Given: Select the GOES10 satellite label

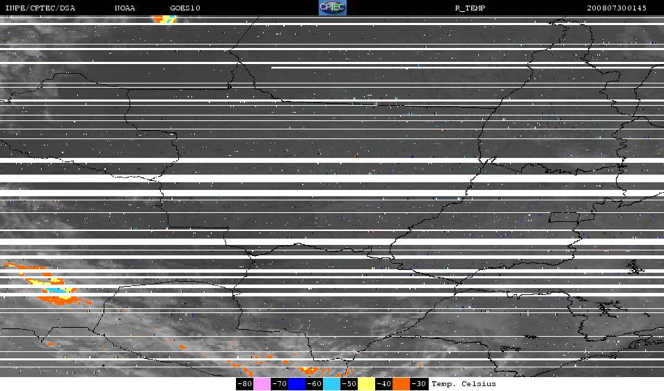Looking at the screenshot, I should 185,8.
